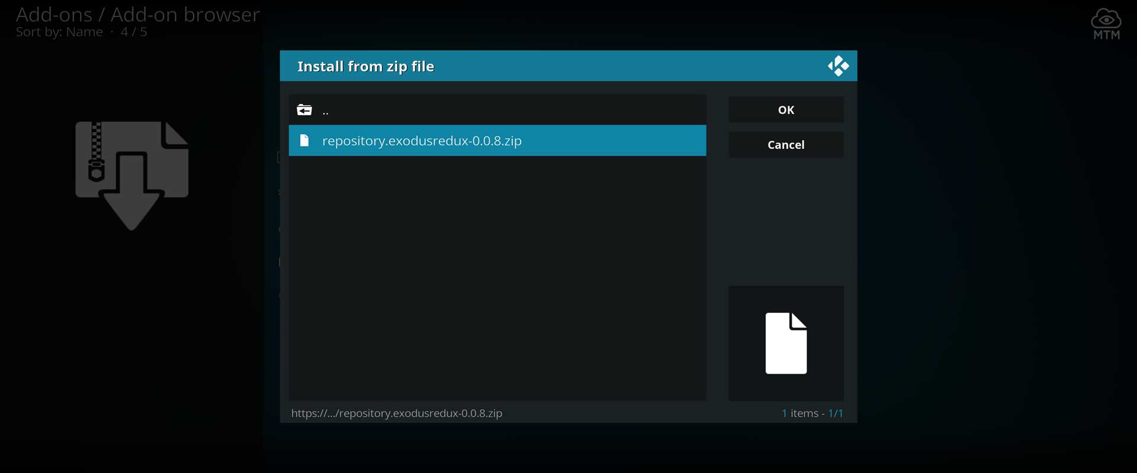
Task: Click the large file preview thumbnail
Action: (786, 344)
